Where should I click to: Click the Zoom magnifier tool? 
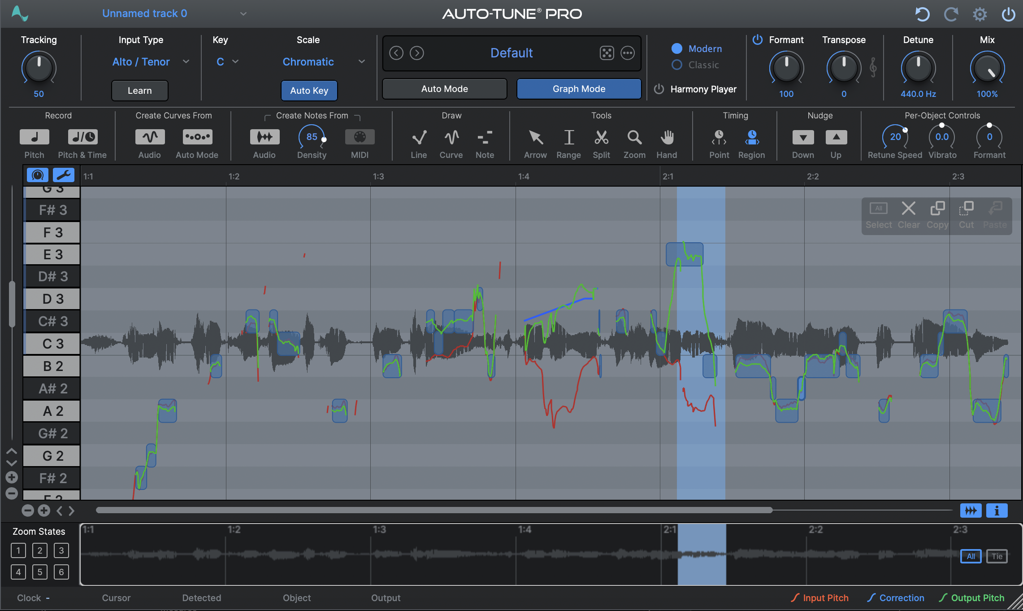point(634,137)
